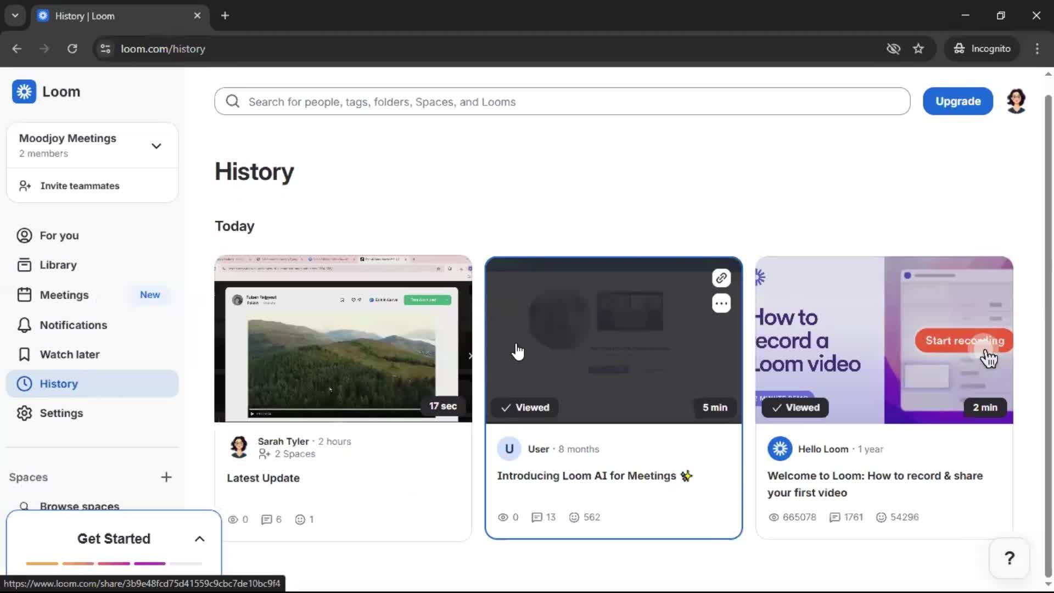Toggle third-party cookie blocking indicator
This screenshot has width=1054, height=593.
pyautogui.click(x=894, y=48)
